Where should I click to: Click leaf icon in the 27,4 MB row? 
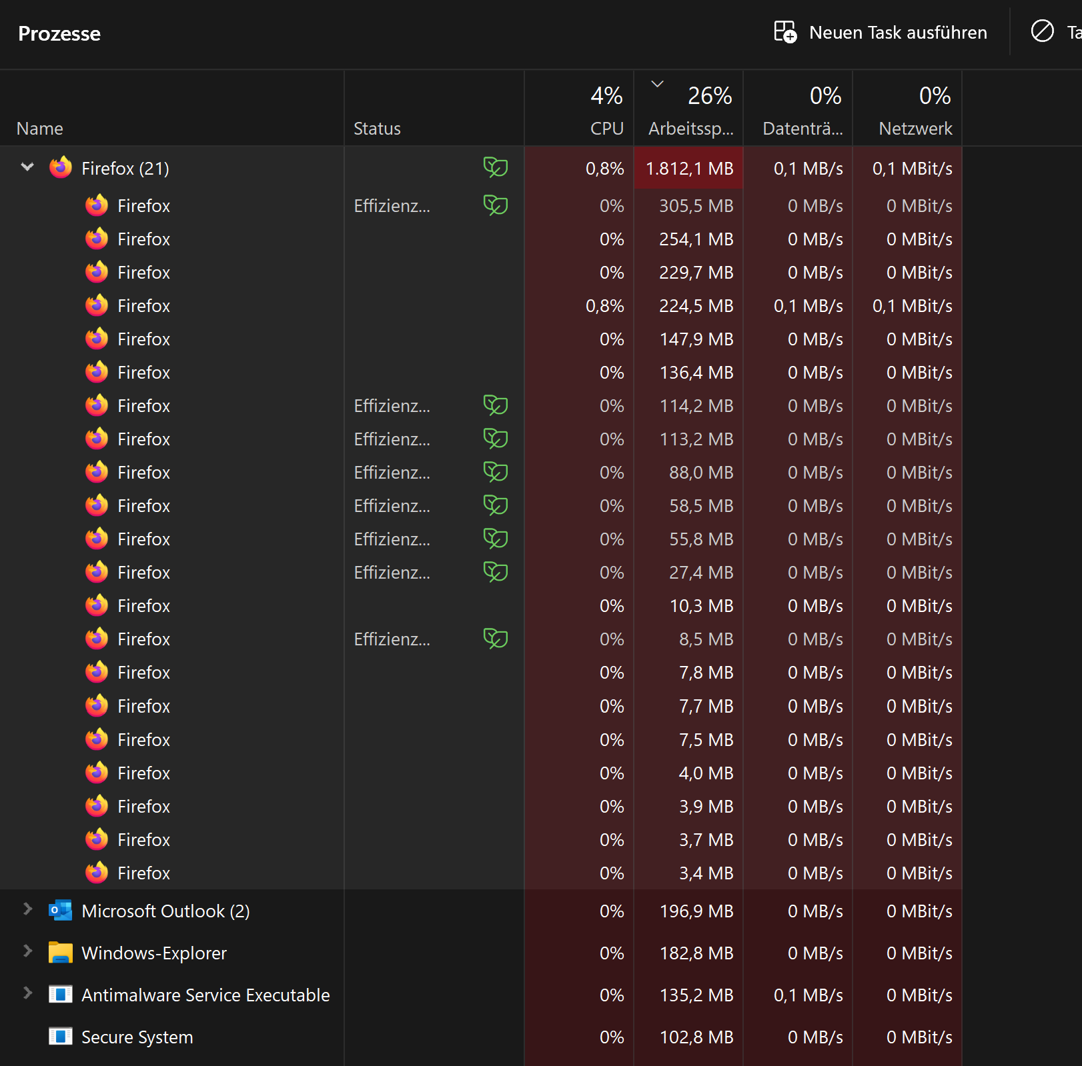point(496,572)
